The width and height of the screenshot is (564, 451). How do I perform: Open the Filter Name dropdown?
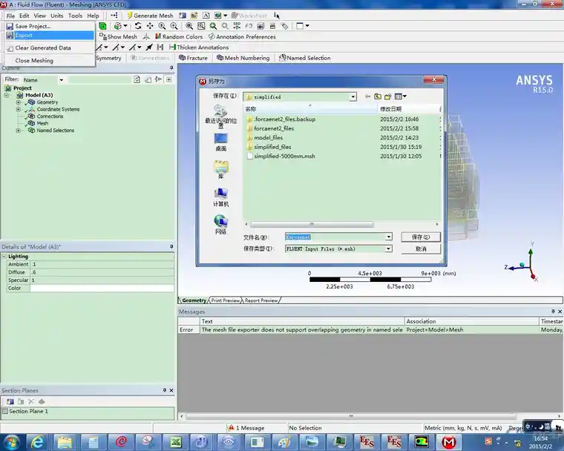pos(62,80)
